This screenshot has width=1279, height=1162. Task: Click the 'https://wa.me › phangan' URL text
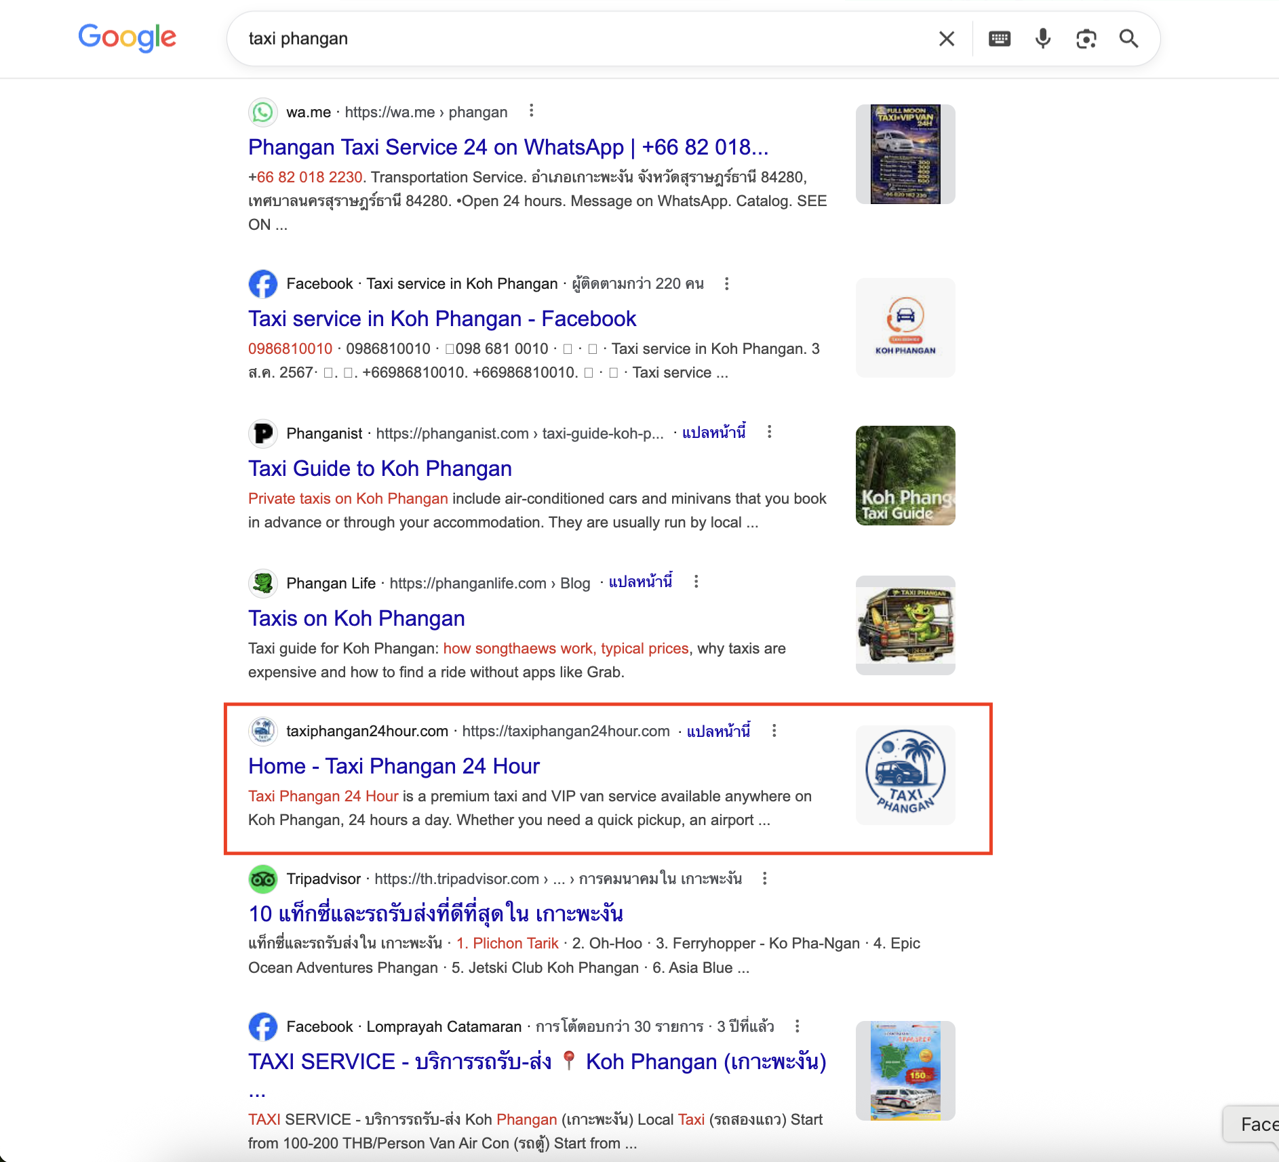tap(426, 112)
